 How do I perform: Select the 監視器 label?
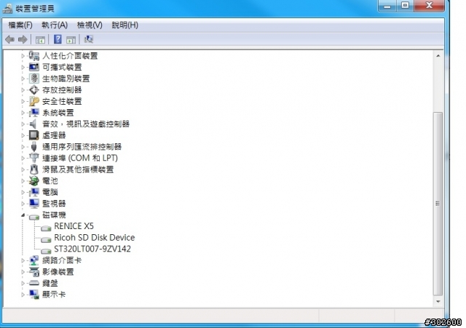(54, 204)
